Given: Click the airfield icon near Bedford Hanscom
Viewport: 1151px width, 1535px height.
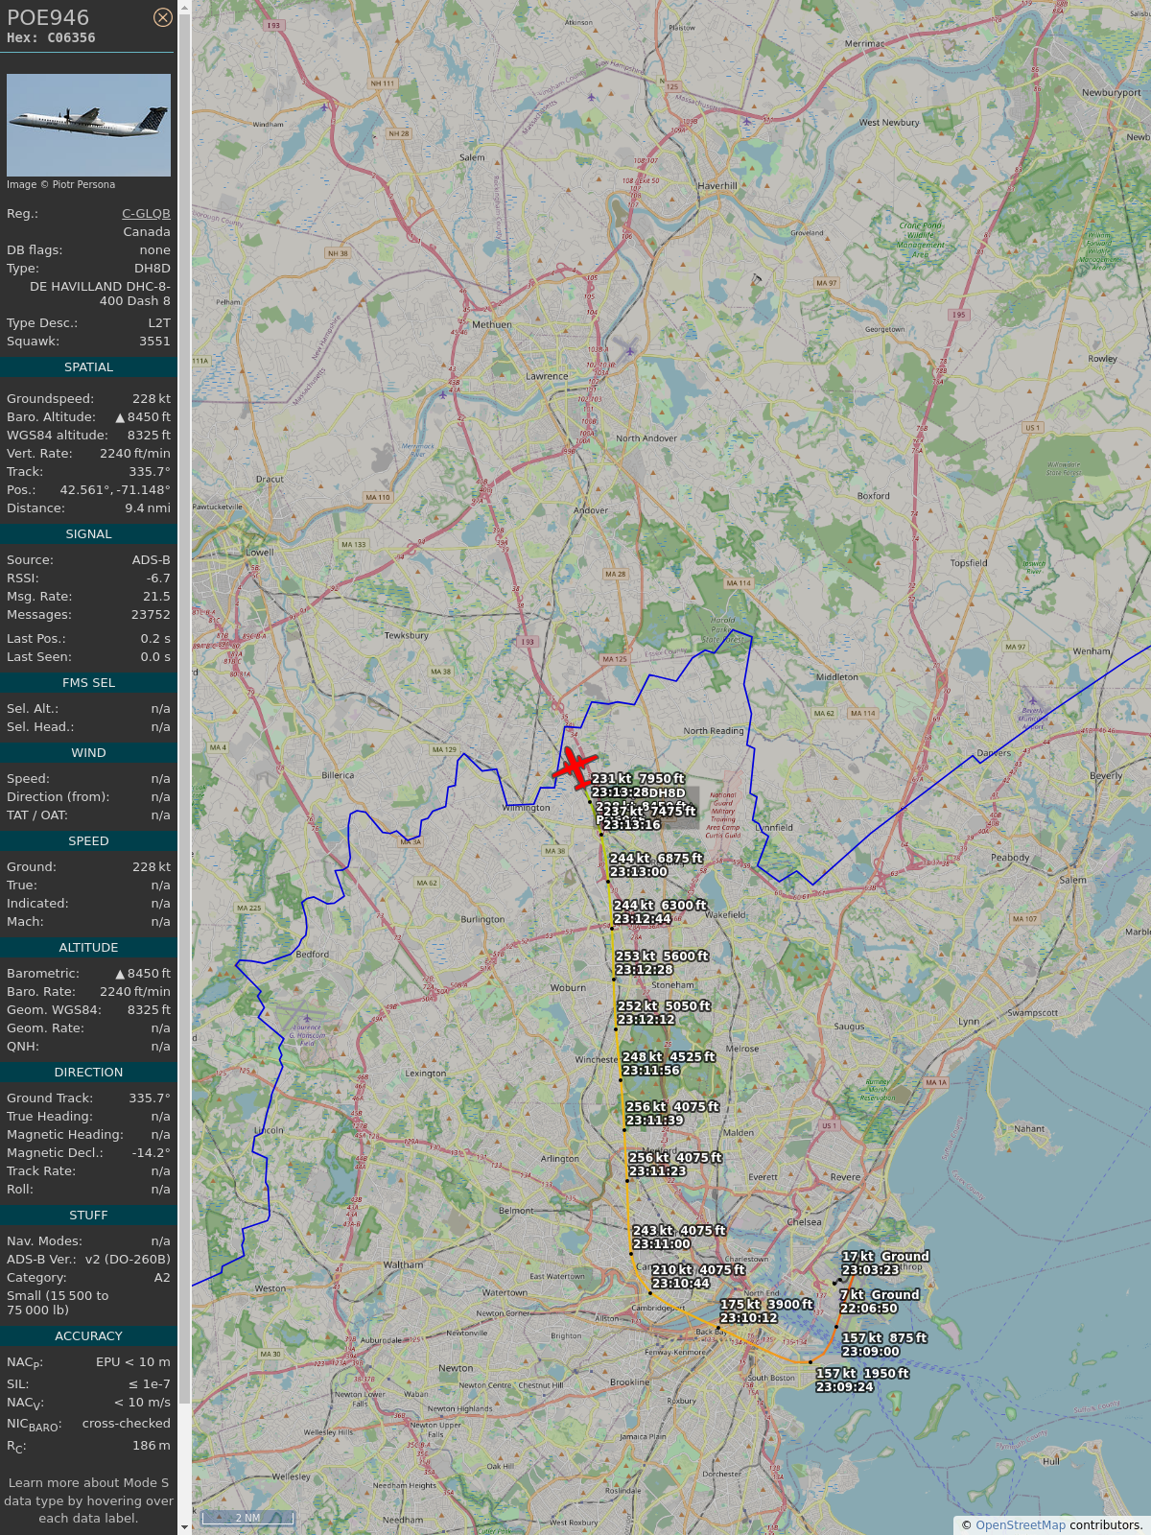Looking at the screenshot, I should 307,1018.
